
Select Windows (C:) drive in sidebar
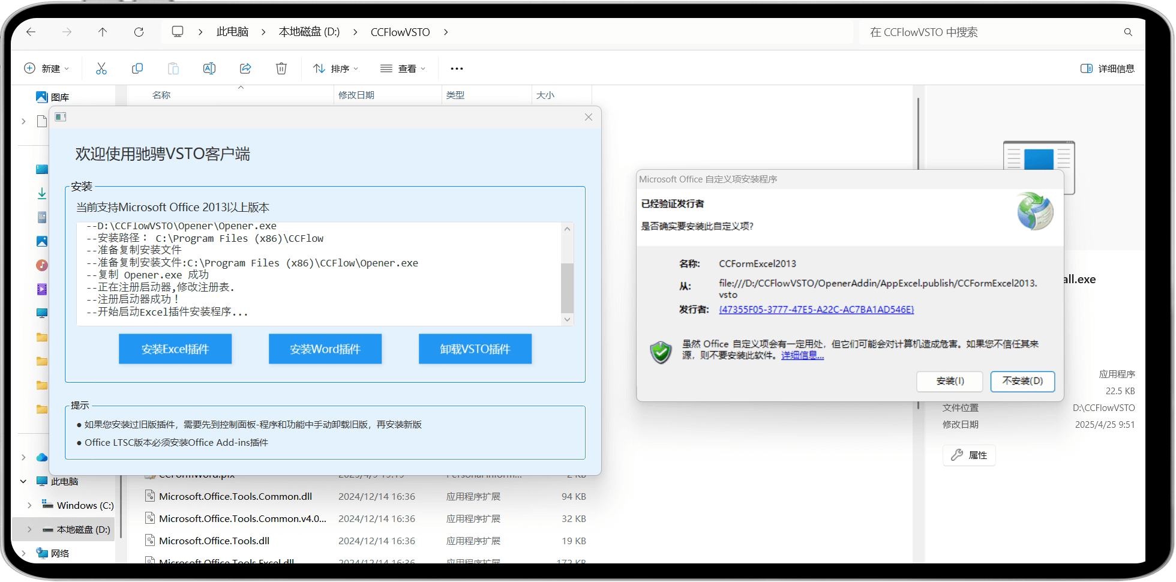coord(77,505)
